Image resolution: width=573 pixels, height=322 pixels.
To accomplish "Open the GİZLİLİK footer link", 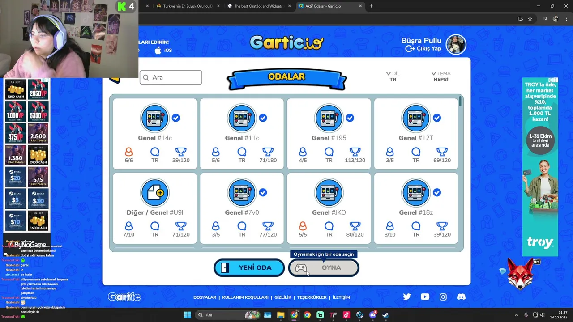I will pyautogui.click(x=283, y=297).
